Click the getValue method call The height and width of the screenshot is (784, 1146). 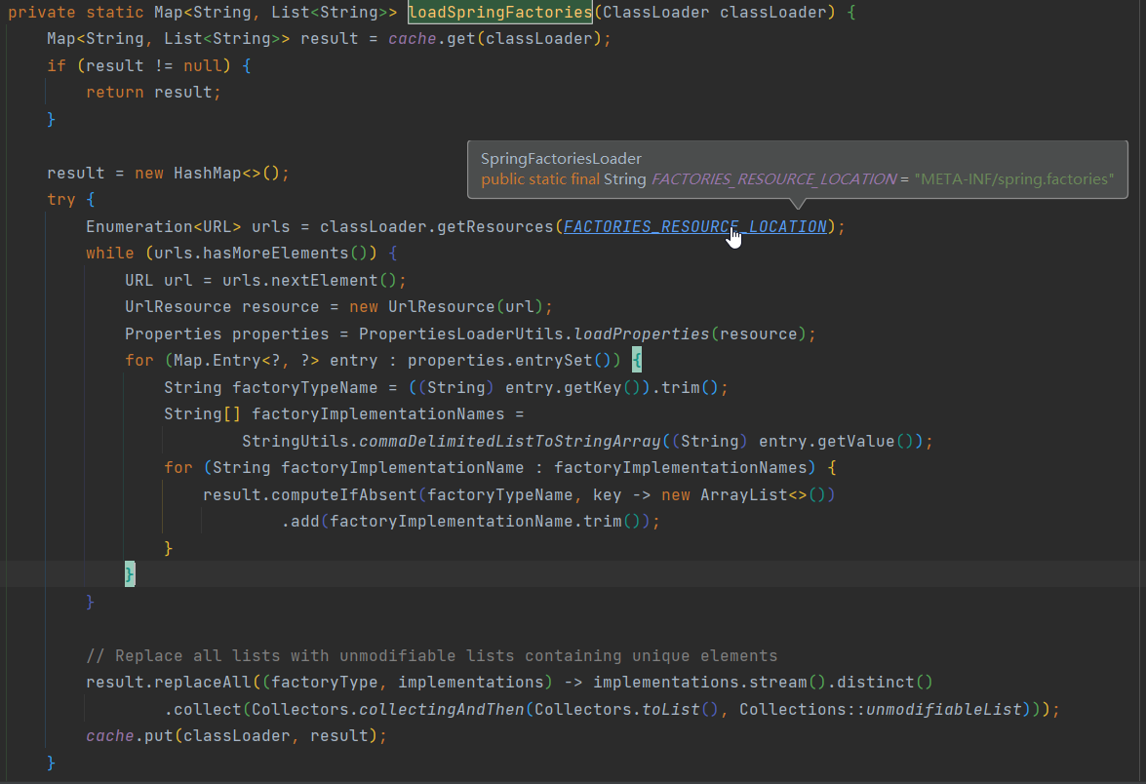pos(855,442)
